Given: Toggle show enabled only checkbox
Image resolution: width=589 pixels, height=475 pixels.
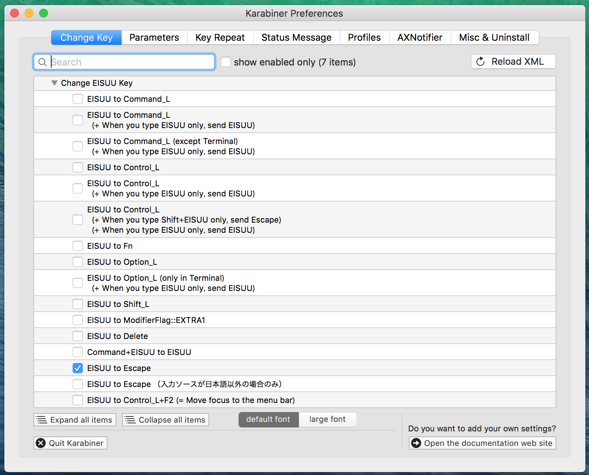Looking at the screenshot, I should coord(226,62).
